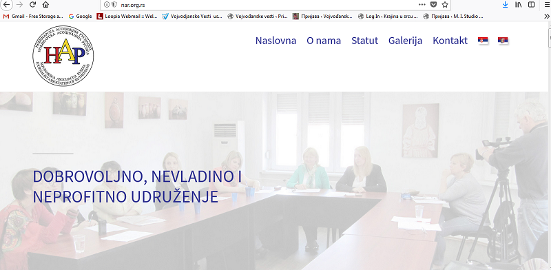Go to the browser home icon
Viewport: 551px width, 270px height.
[x=45, y=5]
